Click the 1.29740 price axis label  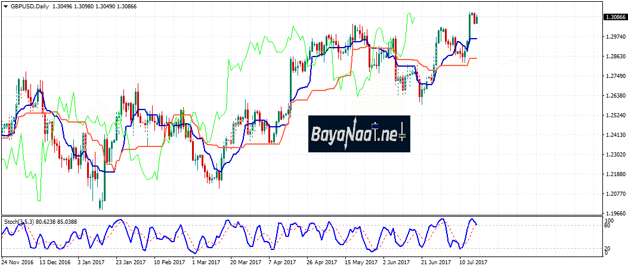pos(614,37)
